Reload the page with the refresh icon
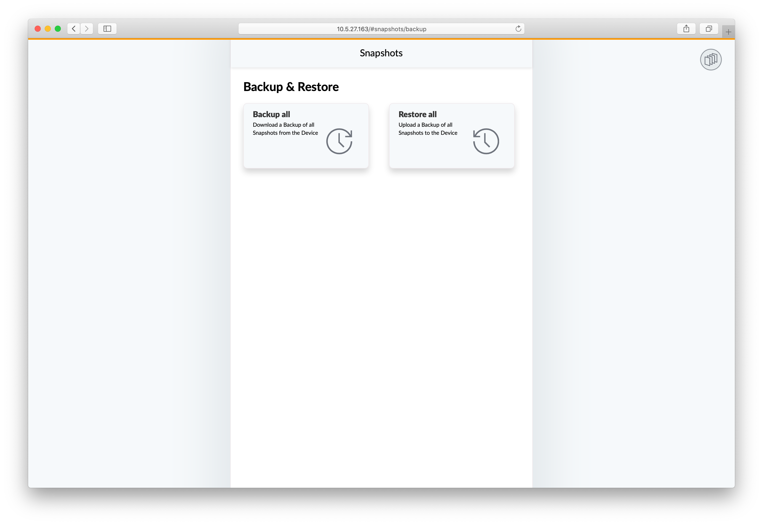 coord(518,29)
